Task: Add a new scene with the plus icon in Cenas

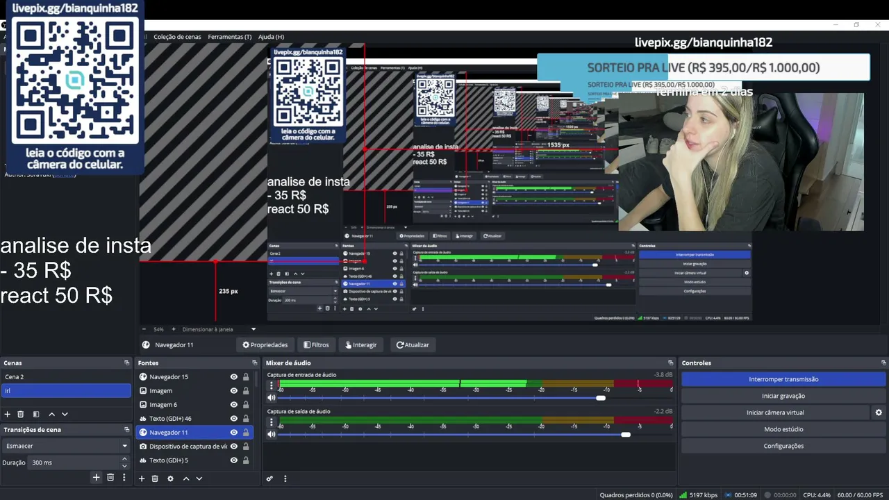Action: (8, 414)
